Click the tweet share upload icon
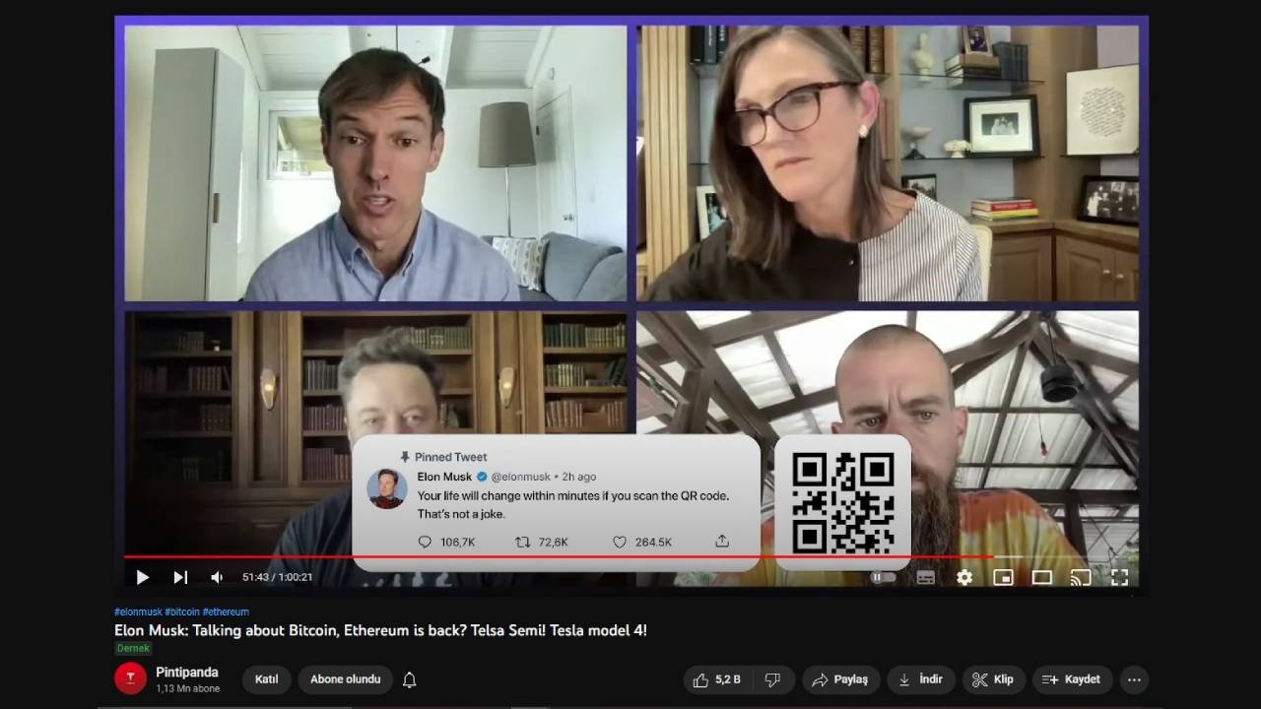This screenshot has width=1261, height=709. (722, 541)
